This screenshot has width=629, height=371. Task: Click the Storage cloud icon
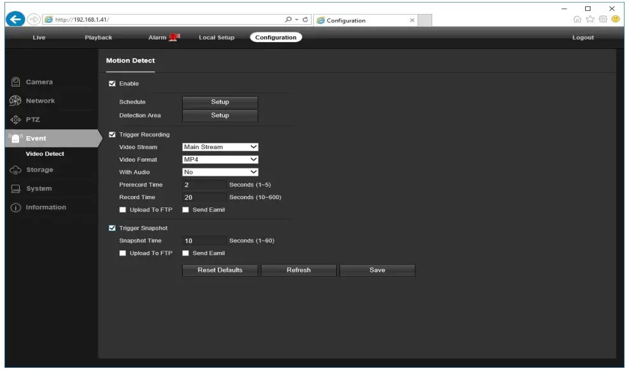pyautogui.click(x=15, y=170)
